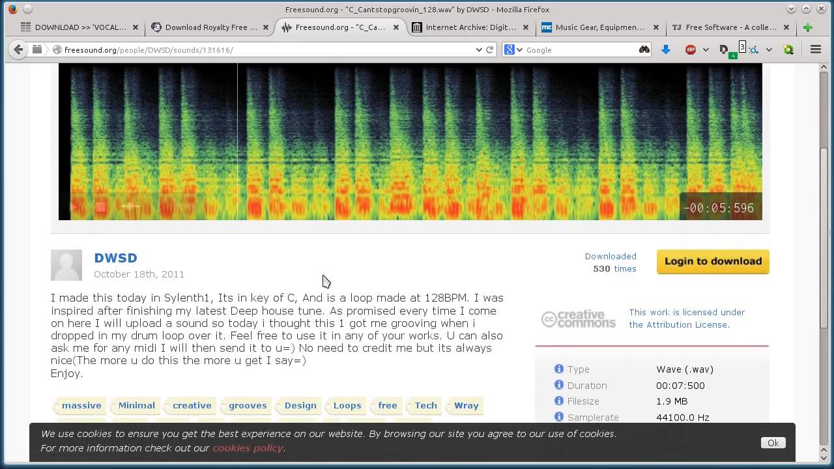Expand the dropdown arrow after molecule icon
834x469 pixels.
(x=769, y=50)
